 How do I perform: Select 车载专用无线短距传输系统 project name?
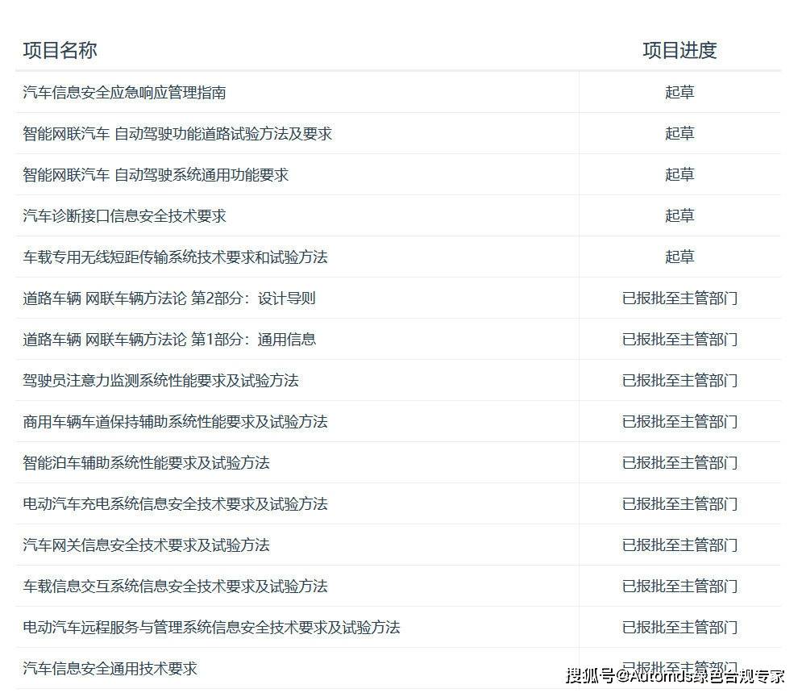tap(175, 257)
